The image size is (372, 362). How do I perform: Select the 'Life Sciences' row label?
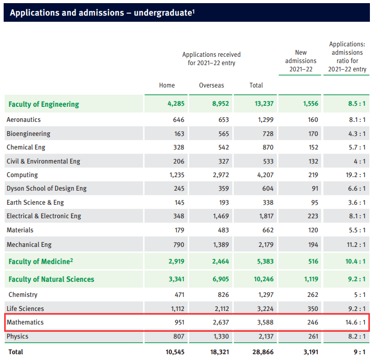pos(25,309)
